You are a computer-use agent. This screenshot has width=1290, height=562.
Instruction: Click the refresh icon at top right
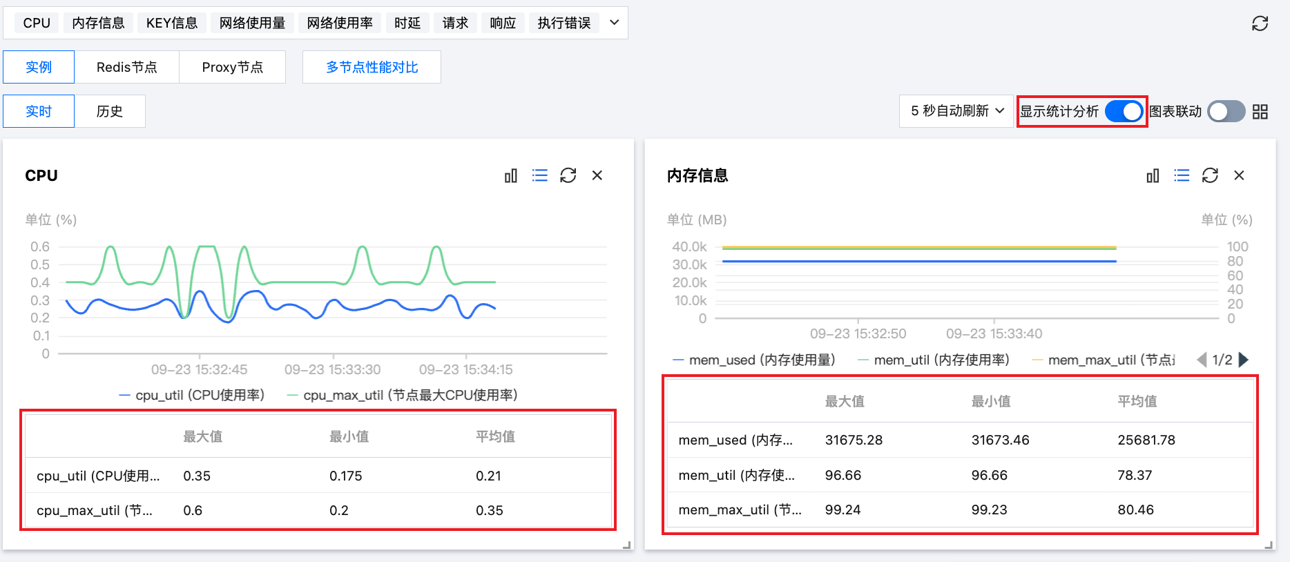click(1260, 23)
